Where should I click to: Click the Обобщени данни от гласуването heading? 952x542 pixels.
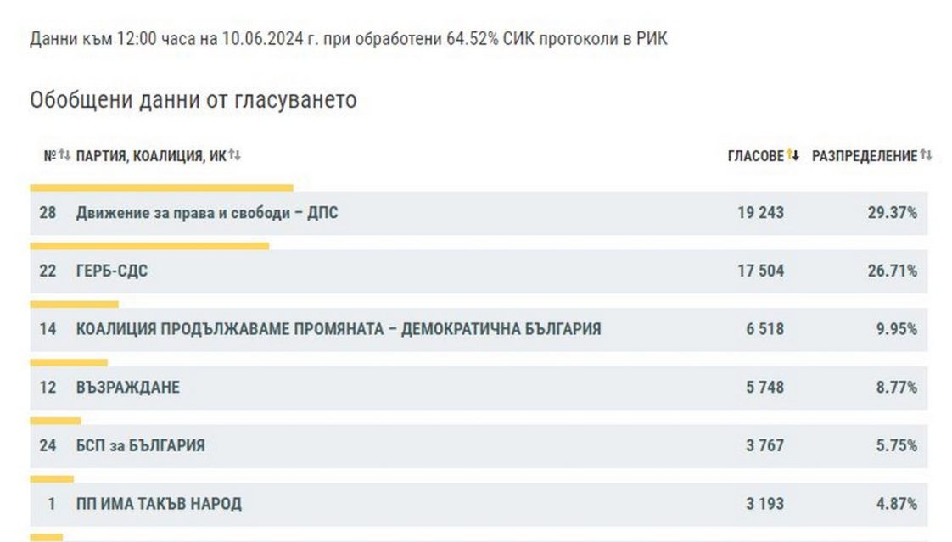pos(193,100)
